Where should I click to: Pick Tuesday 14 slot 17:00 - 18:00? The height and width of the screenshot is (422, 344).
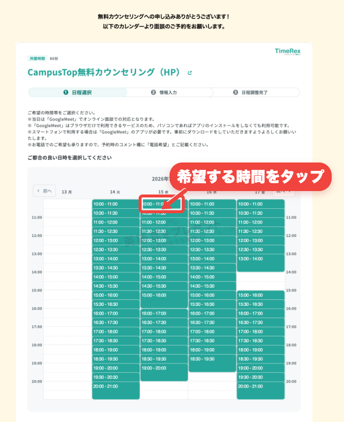tap(116, 331)
